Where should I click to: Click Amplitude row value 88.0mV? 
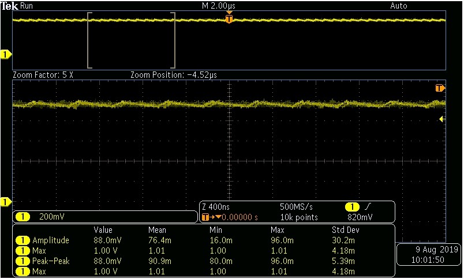[107, 240]
